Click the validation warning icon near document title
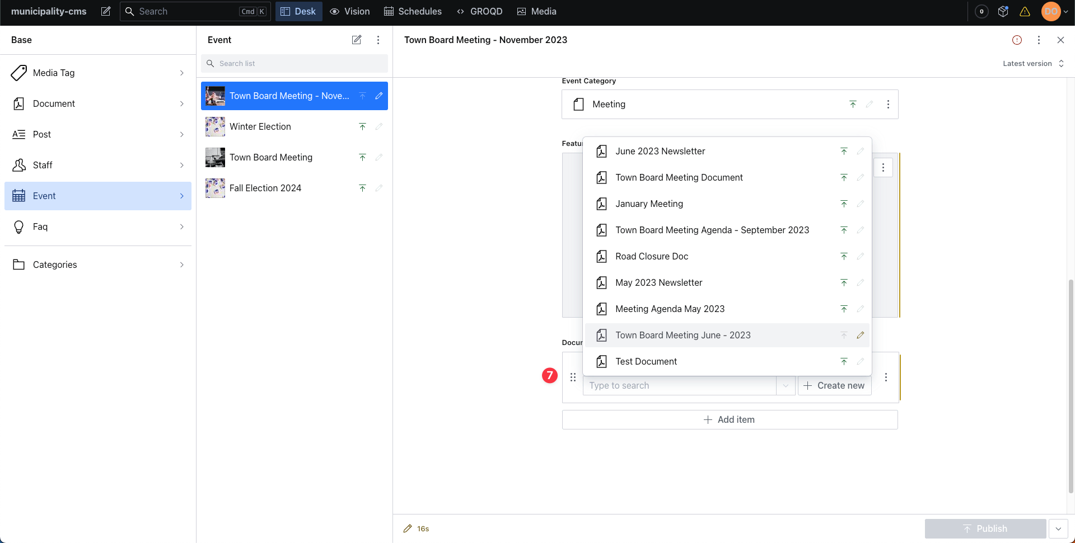Screen dimensions: 1075x543 click(x=1017, y=40)
